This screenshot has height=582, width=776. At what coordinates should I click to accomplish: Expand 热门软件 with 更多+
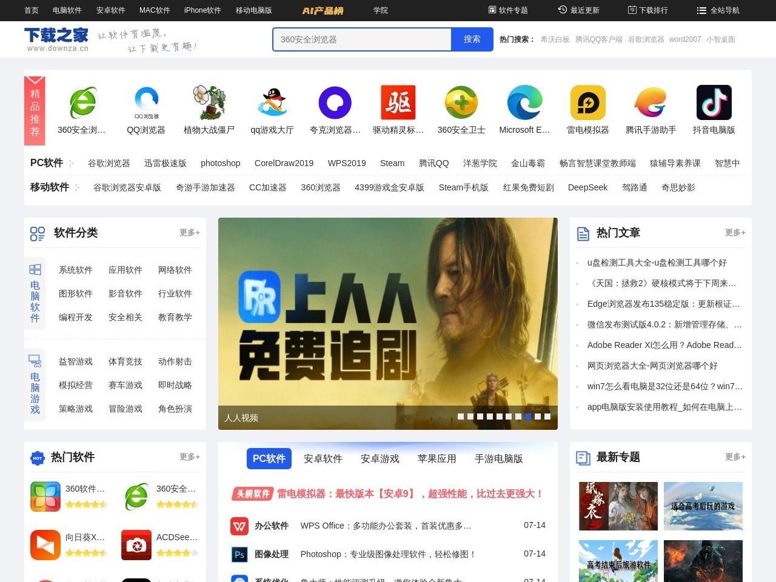click(x=189, y=457)
